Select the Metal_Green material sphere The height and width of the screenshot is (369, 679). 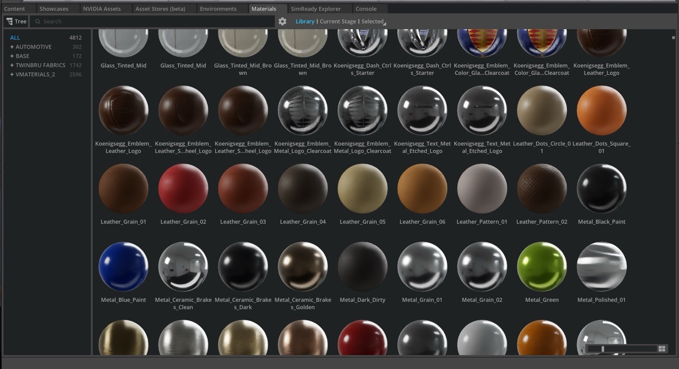pyautogui.click(x=542, y=267)
